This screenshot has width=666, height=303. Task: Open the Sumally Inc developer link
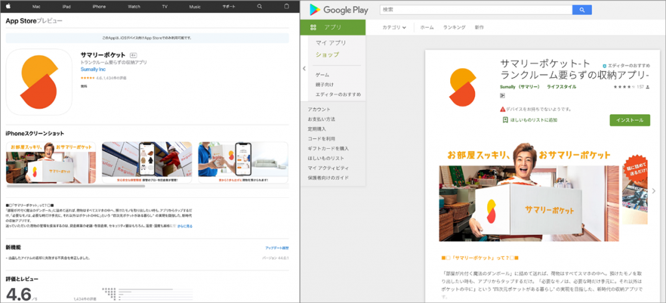[93, 69]
